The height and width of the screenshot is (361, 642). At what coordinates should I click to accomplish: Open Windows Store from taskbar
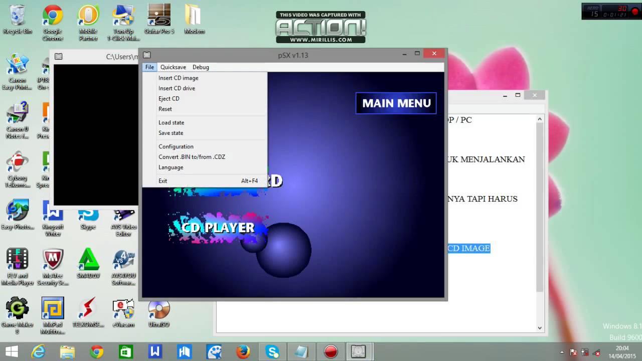126,351
